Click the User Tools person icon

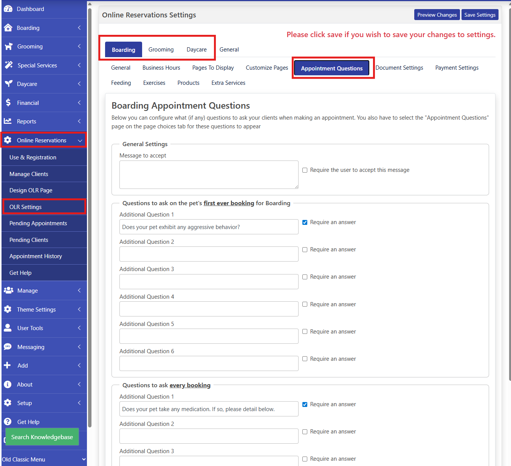[x=8, y=328]
